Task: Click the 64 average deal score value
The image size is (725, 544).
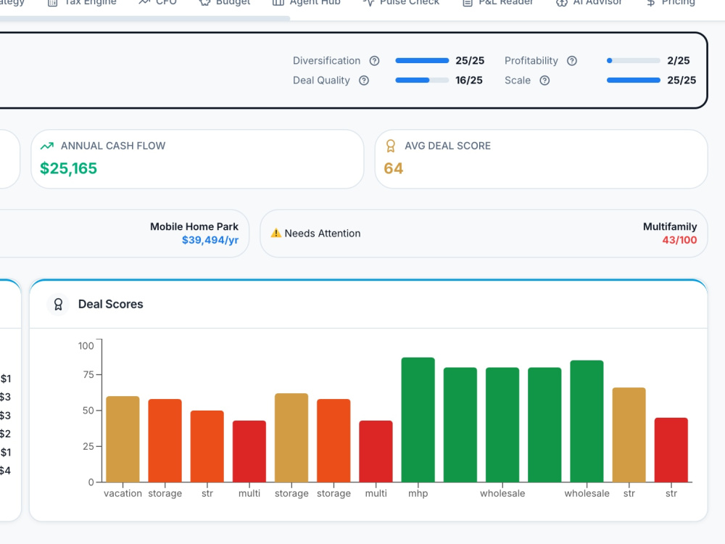Action: (394, 168)
